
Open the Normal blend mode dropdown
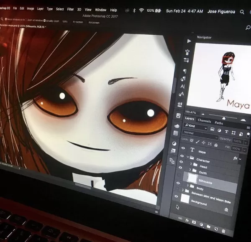200,135
